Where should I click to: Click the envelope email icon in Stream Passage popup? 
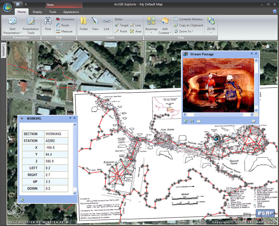[199, 121]
